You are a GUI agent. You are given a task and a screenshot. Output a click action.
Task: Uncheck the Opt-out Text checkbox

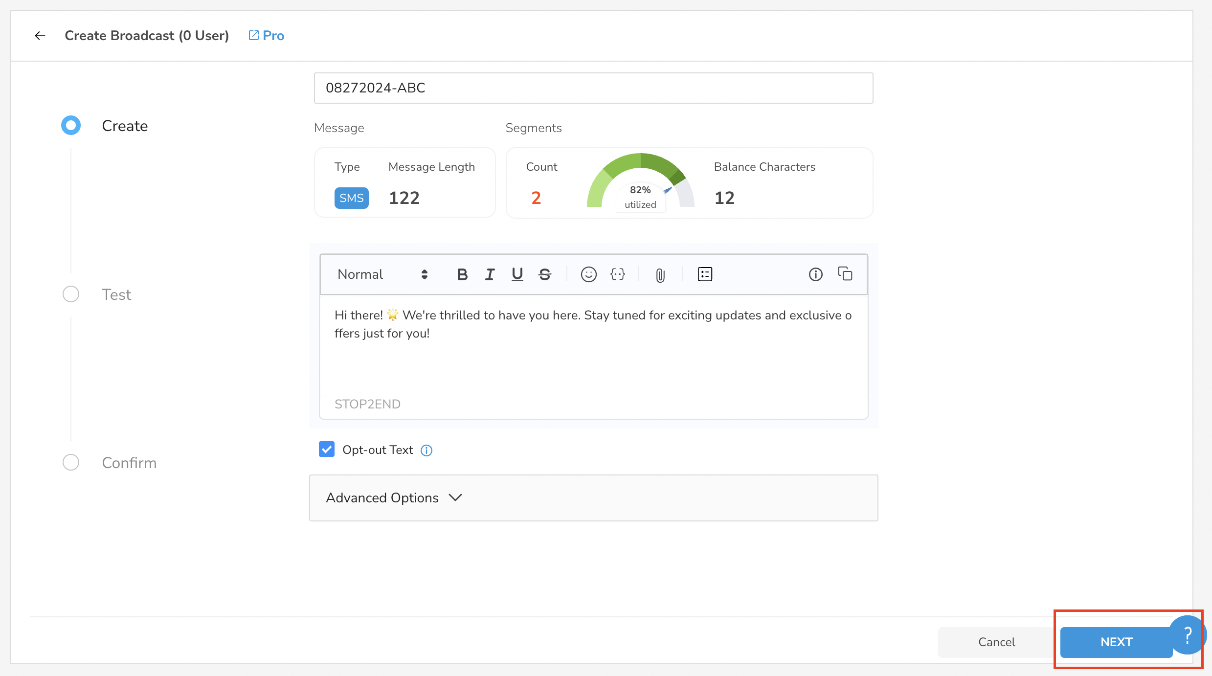coord(327,449)
